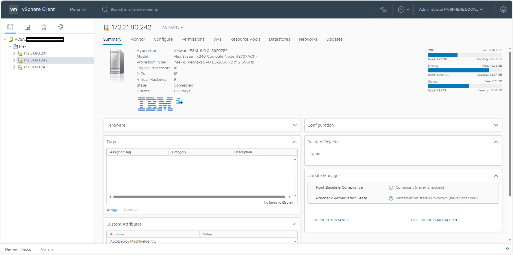The width and height of the screenshot is (513, 255).
Task: Switch to the Configure tab
Action: 163,39
